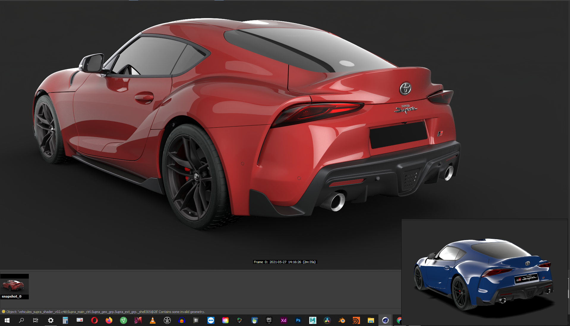The image size is (570, 326).
Task: Launch DaVinci Resolve from the taskbar
Action: pyautogui.click(x=327, y=320)
